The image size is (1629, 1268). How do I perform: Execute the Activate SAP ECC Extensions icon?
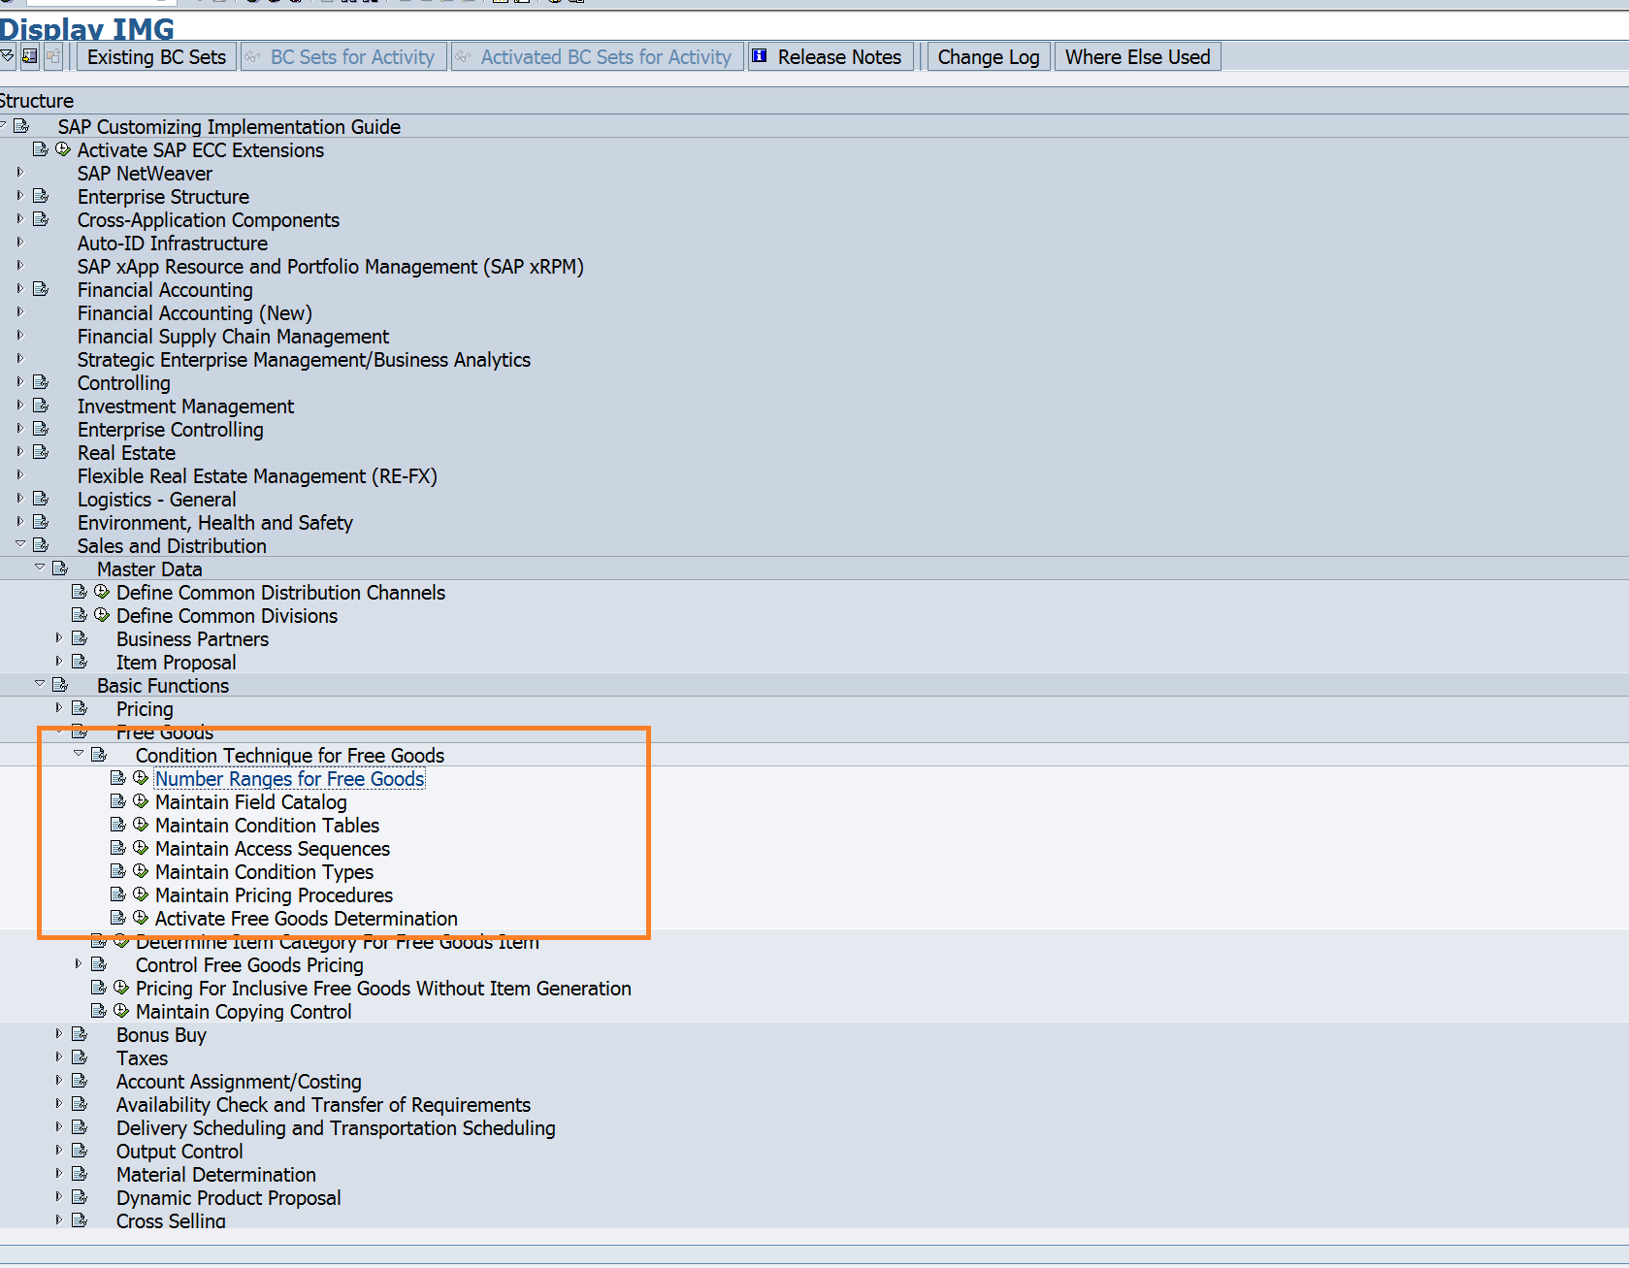63,149
